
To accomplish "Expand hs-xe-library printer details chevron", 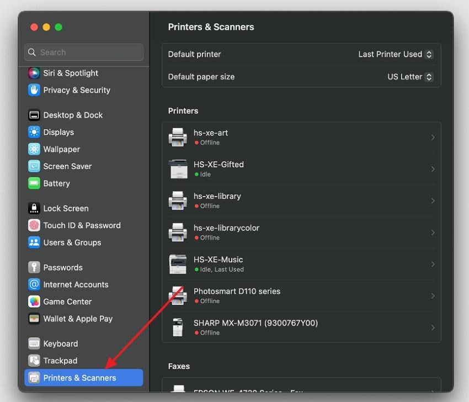I will (x=433, y=201).
